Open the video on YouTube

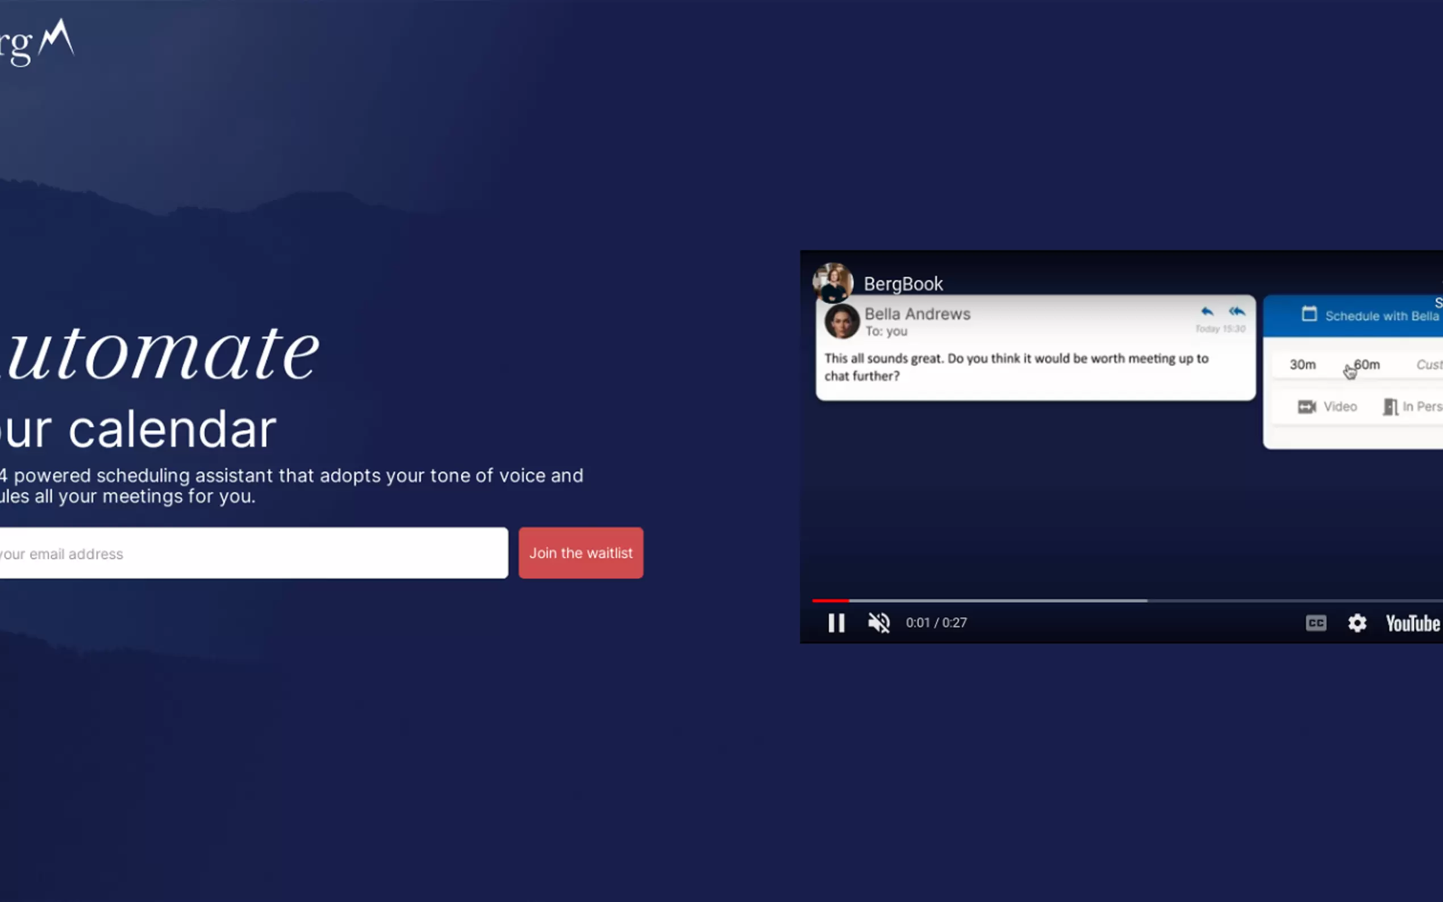pos(1412,624)
